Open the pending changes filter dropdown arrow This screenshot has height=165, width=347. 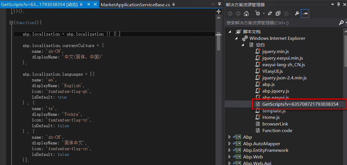click(x=264, y=13)
